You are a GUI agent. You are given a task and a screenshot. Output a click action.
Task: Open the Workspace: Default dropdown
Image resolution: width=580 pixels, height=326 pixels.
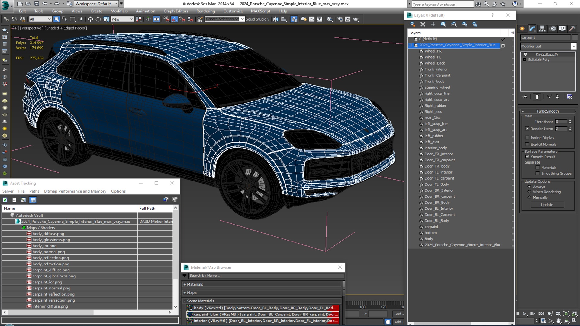pyautogui.click(x=96, y=4)
